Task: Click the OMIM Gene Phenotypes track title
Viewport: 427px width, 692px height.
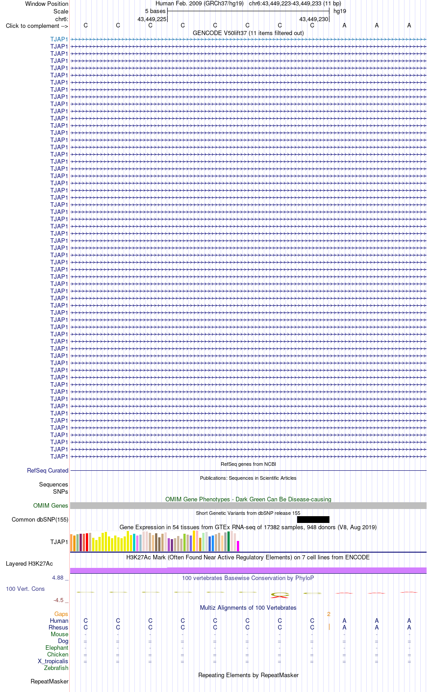Action: click(x=248, y=499)
